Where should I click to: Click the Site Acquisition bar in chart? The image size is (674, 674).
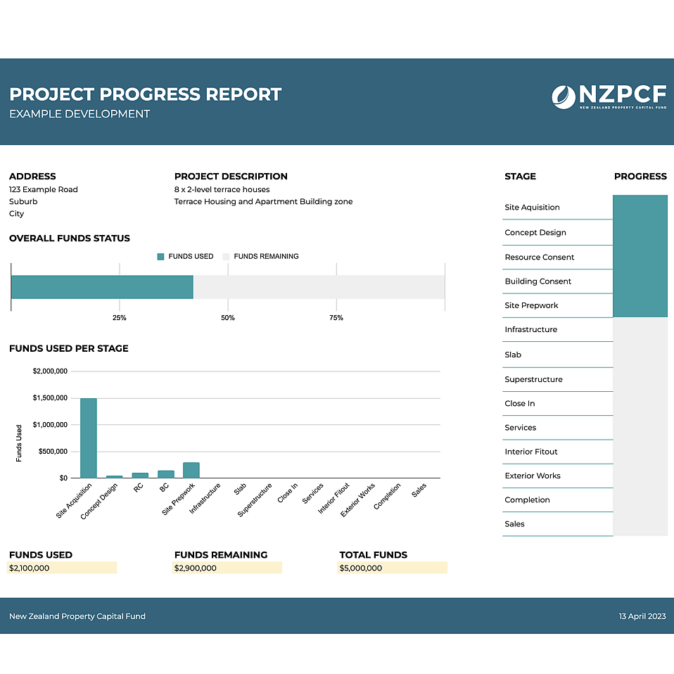pyautogui.click(x=88, y=438)
